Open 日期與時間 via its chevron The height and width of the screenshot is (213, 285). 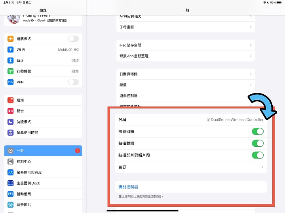point(251,74)
